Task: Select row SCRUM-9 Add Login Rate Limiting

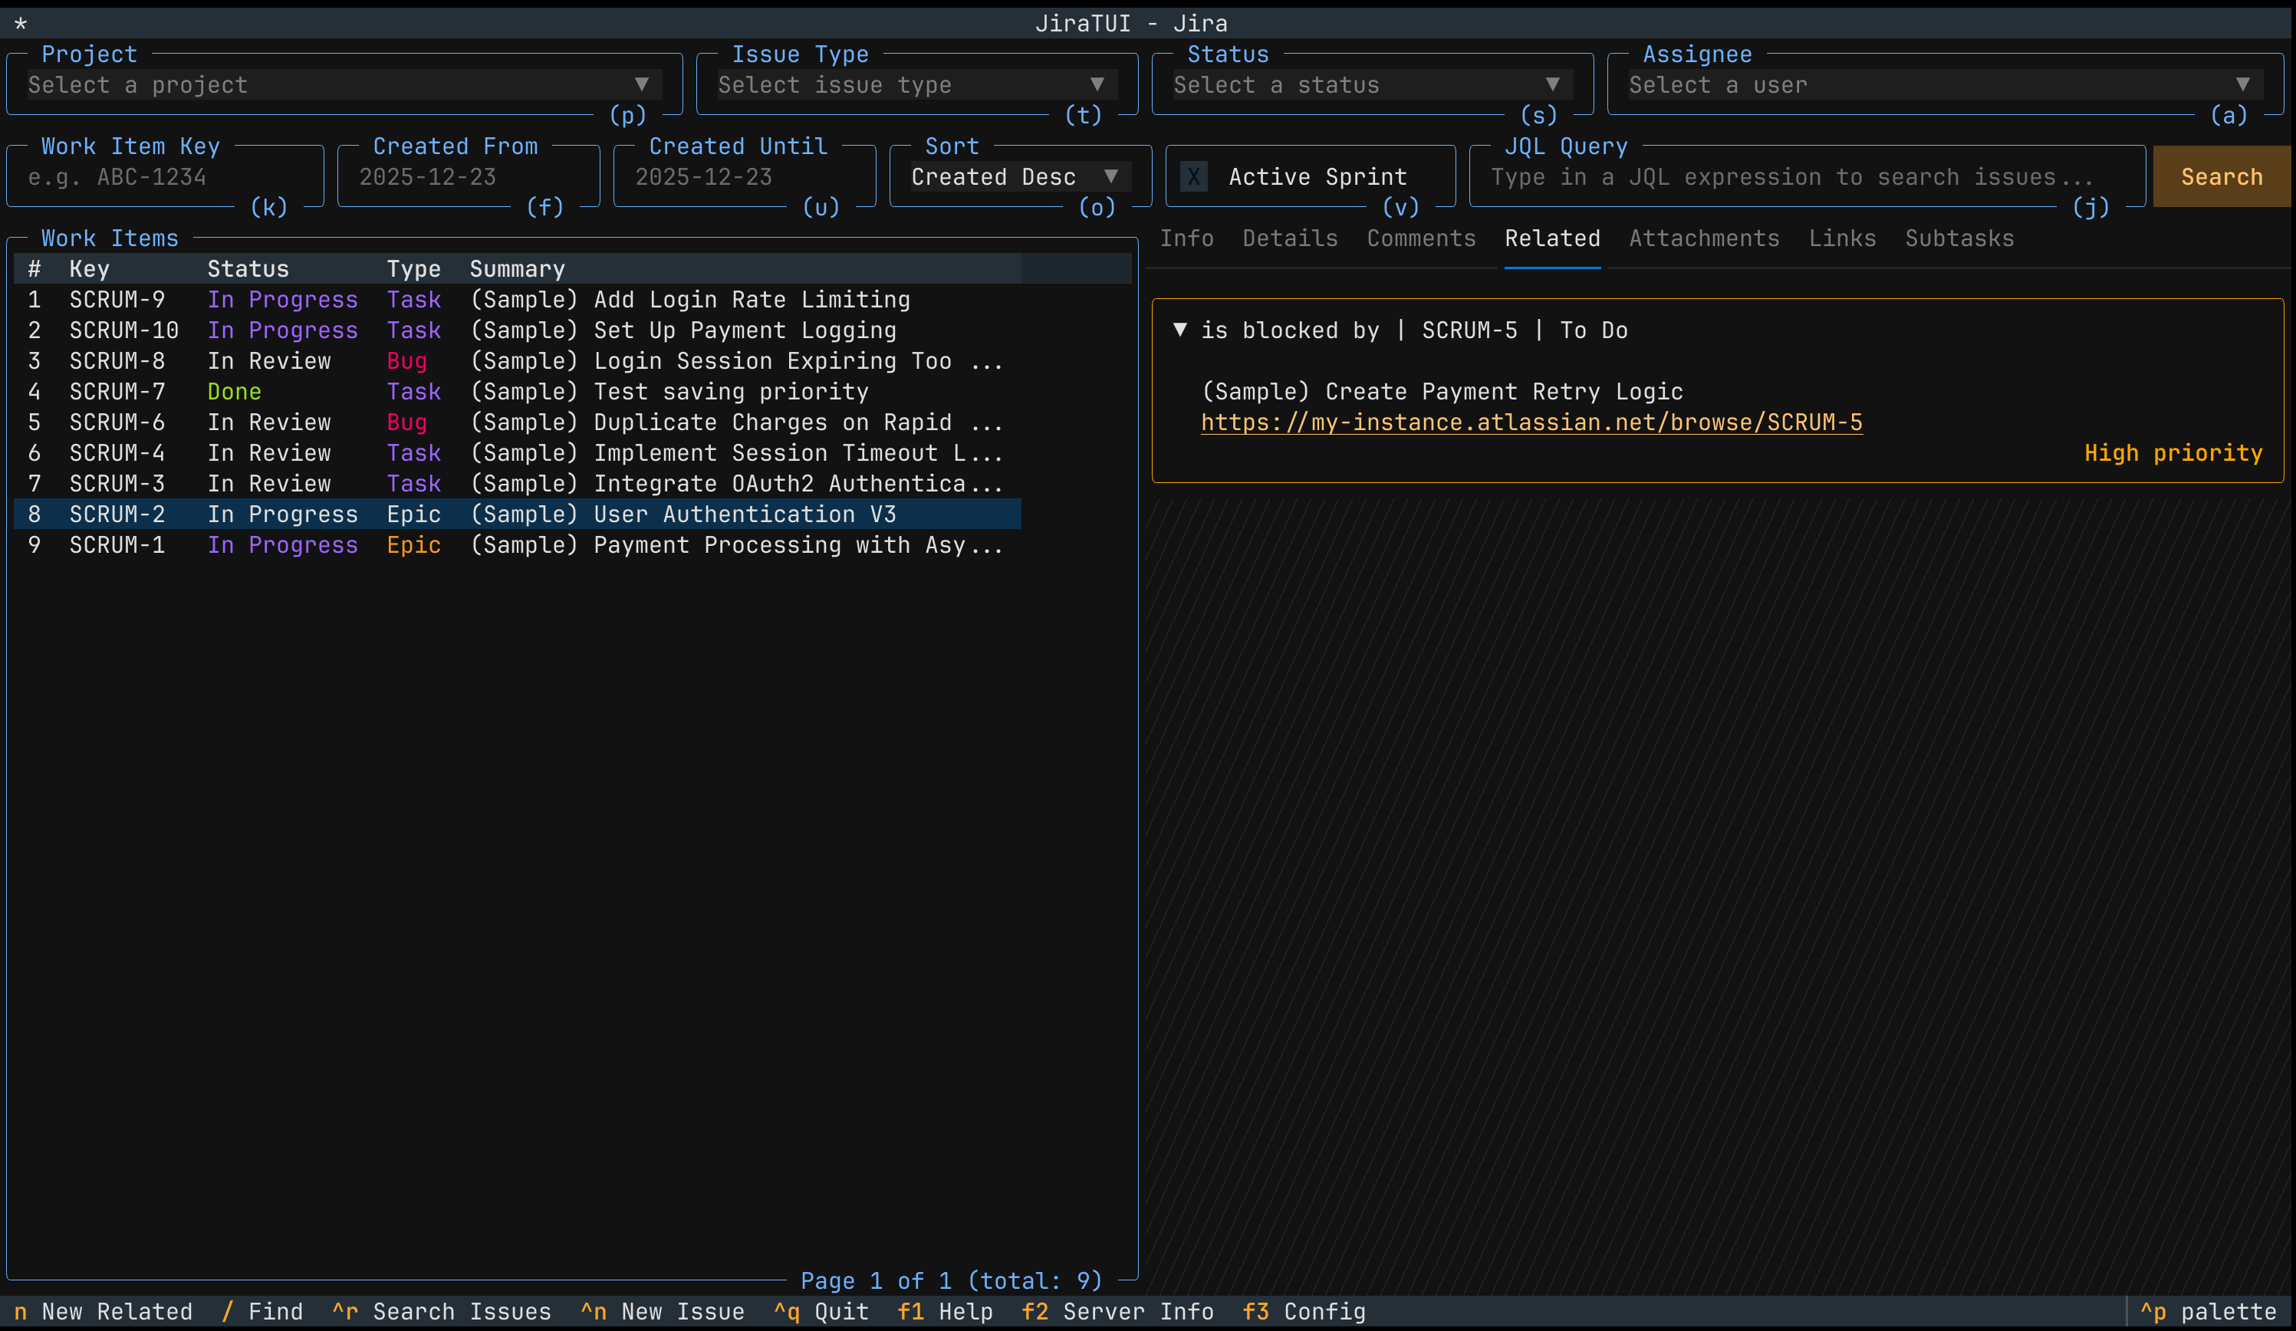Action: [518, 300]
